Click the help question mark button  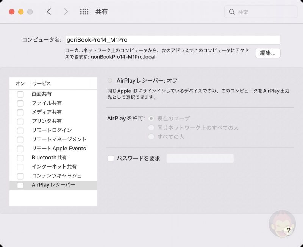click(x=289, y=230)
